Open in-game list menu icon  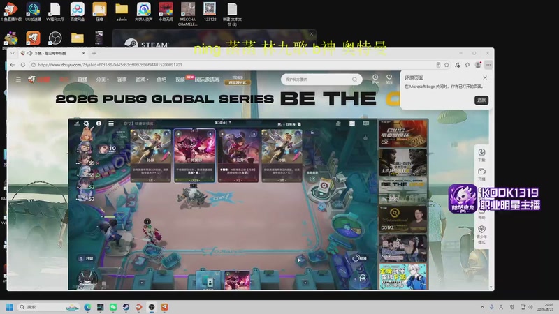(x=111, y=124)
